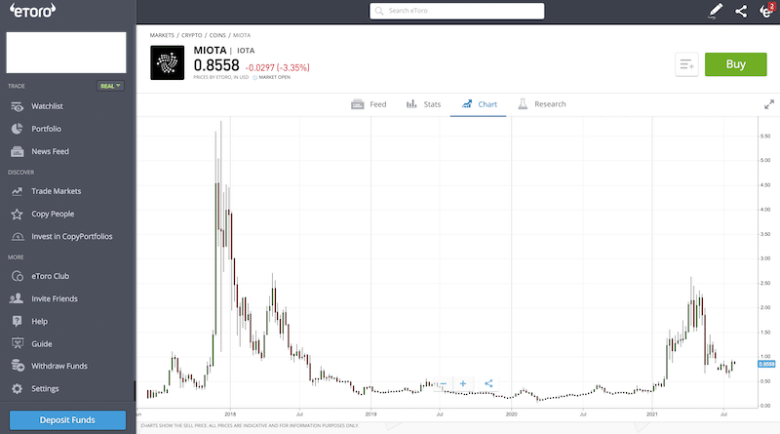This screenshot has height=434, width=780.
Task: Click the current price tag 0.8558 on axis
Action: 766,364
